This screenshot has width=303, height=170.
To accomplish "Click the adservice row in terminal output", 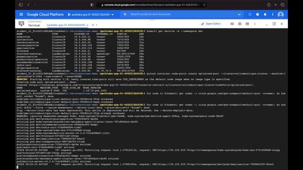I will pyautogui.click(x=80, y=37).
